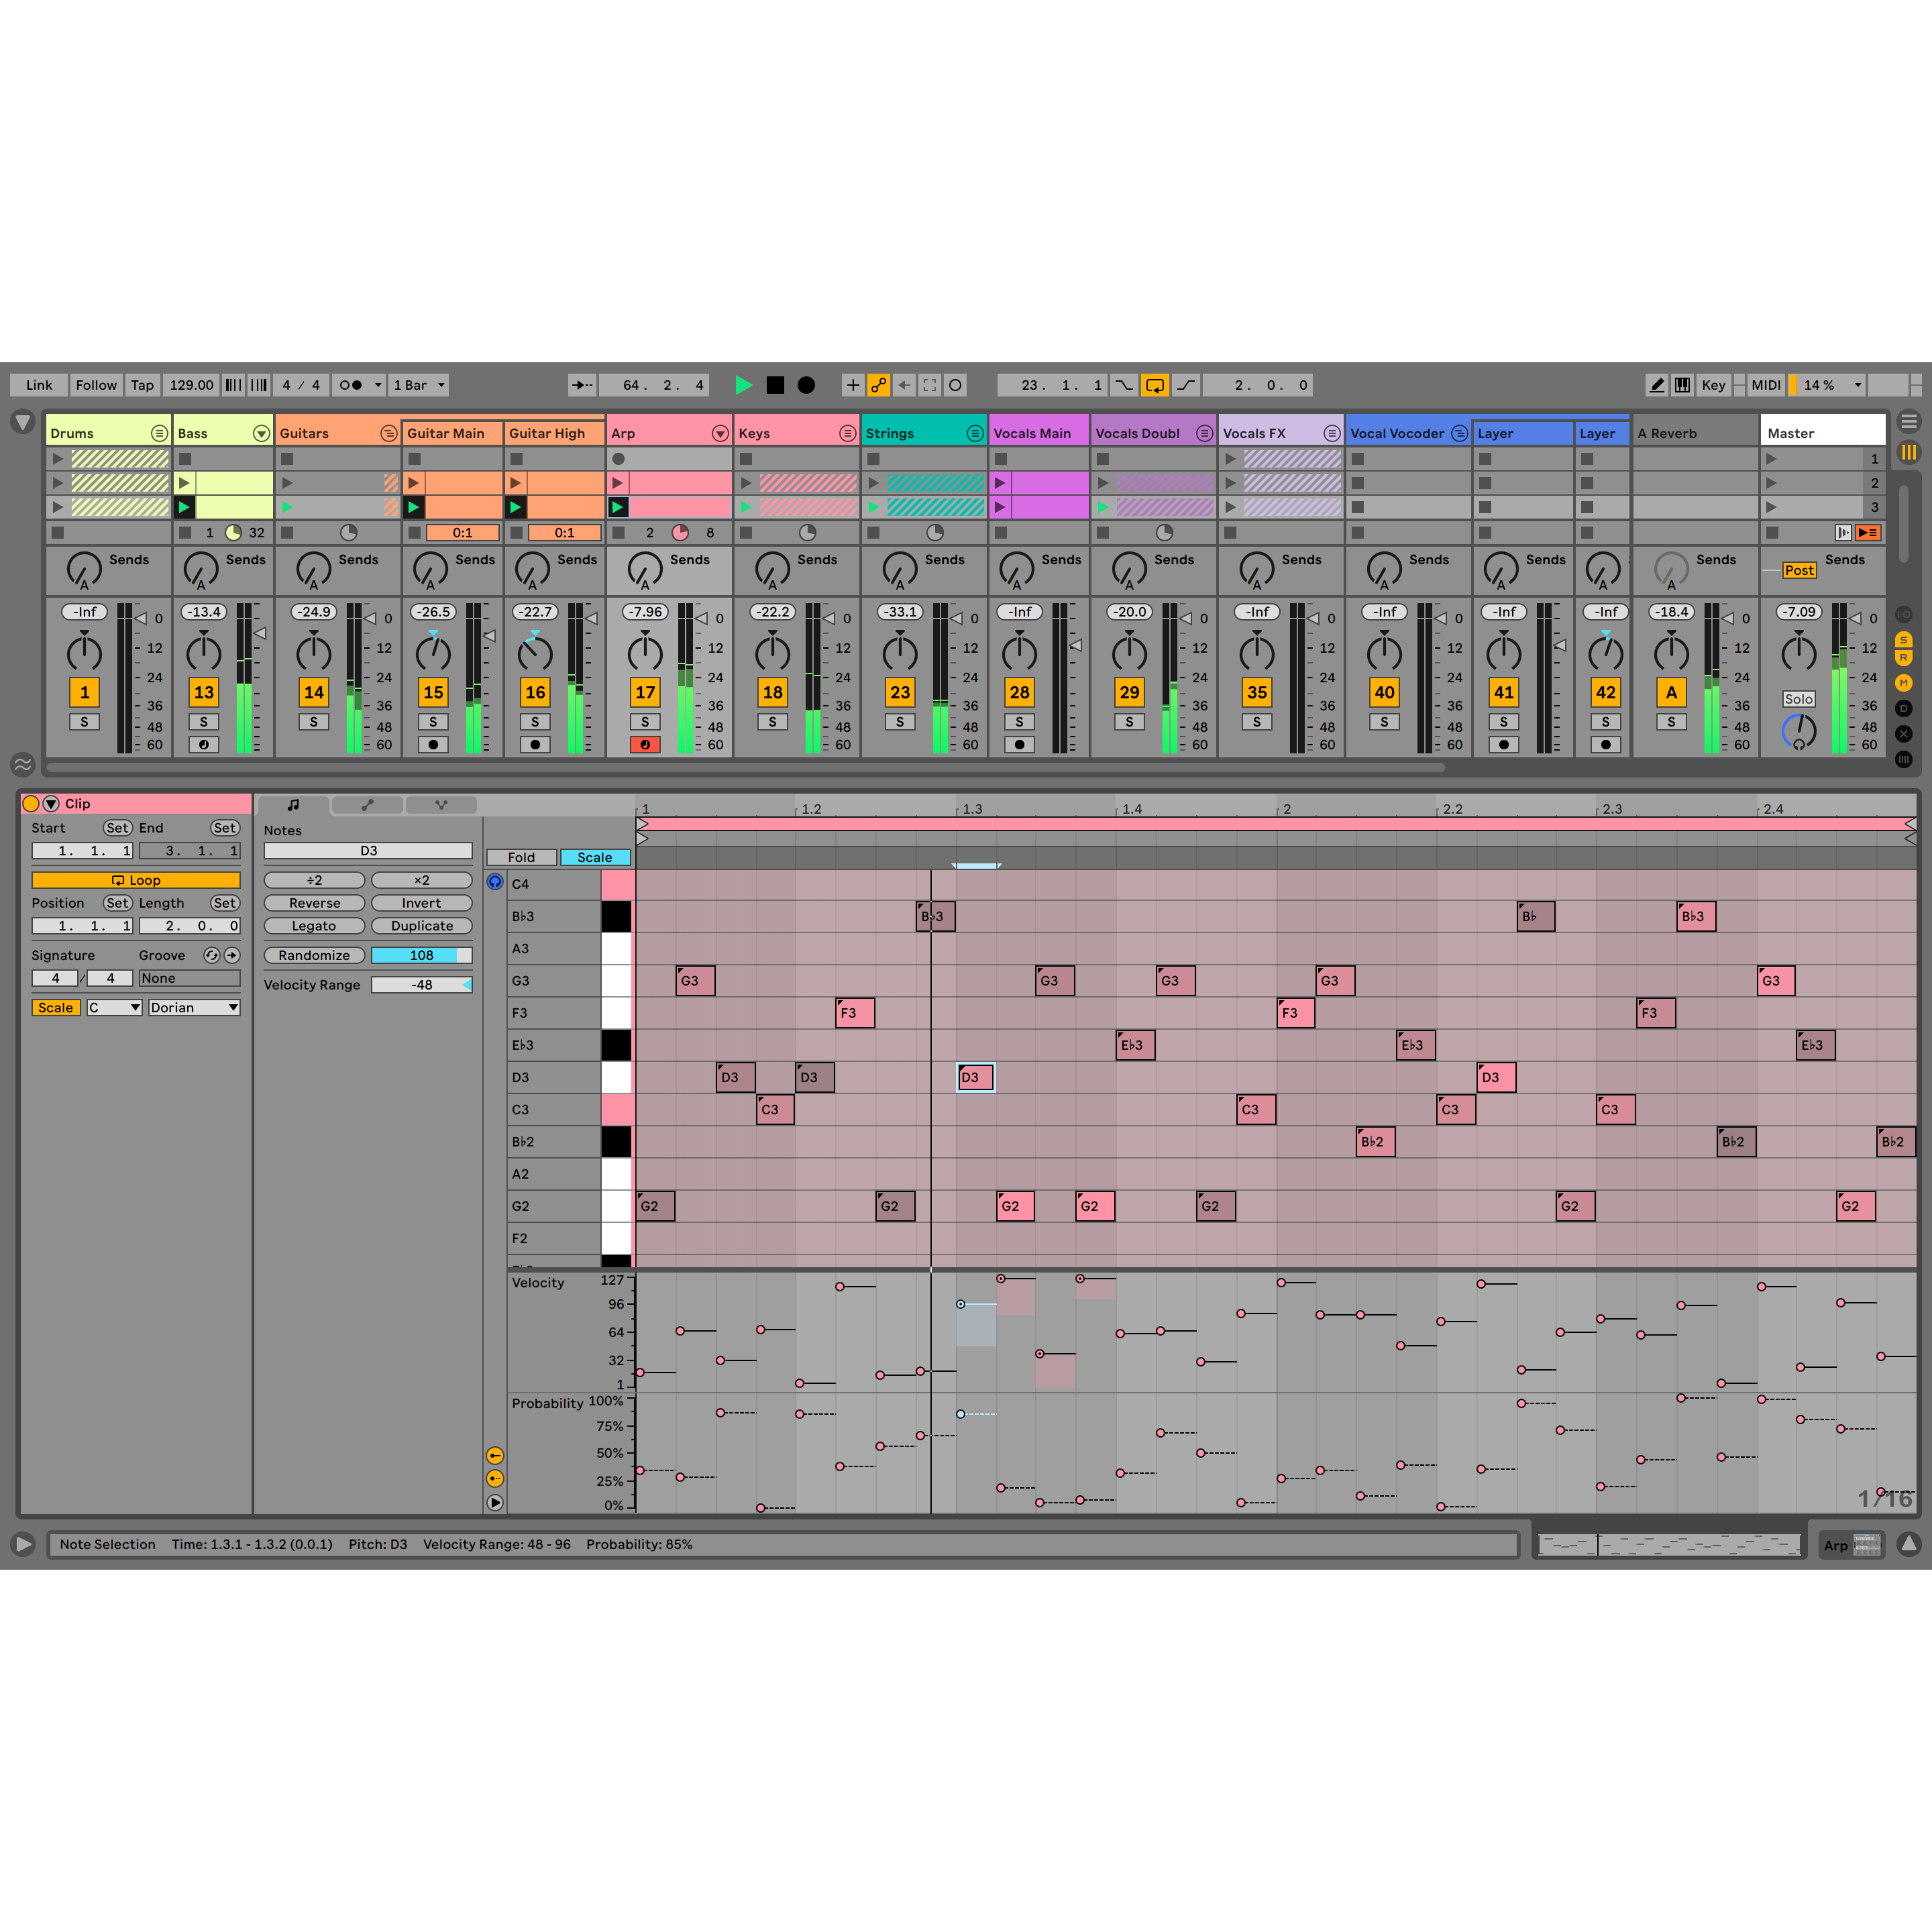Solo the Bass track
The image size is (1932, 1932).
tap(204, 722)
